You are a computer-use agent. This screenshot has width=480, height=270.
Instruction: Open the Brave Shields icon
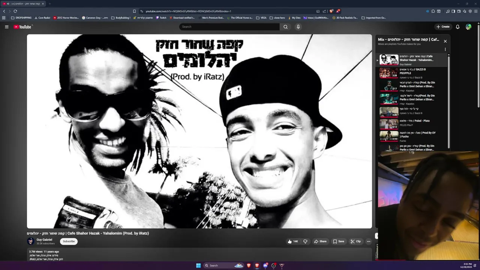tap(331, 11)
